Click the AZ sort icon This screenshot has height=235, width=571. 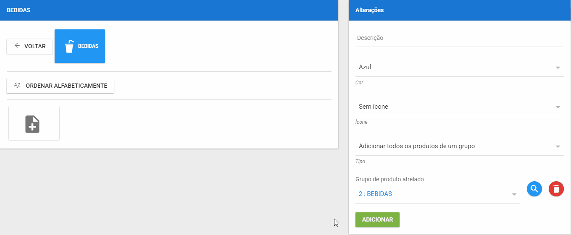(17, 85)
